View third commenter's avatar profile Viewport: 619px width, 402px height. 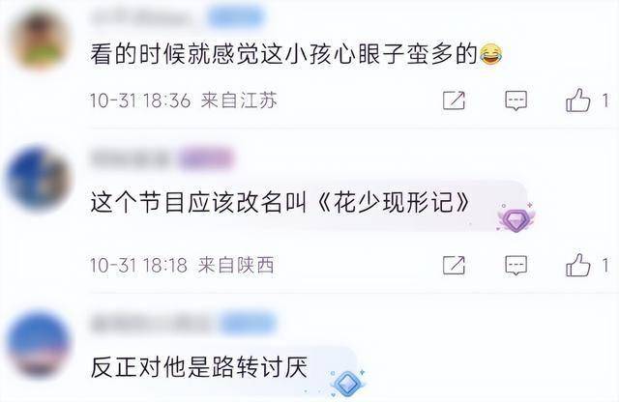(x=39, y=343)
